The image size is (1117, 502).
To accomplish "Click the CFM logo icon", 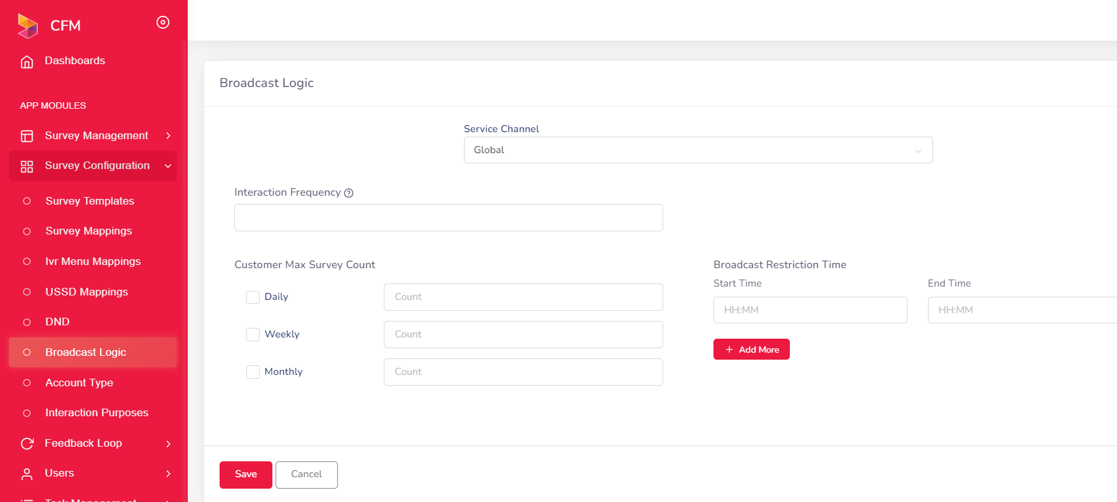I will [x=27, y=25].
